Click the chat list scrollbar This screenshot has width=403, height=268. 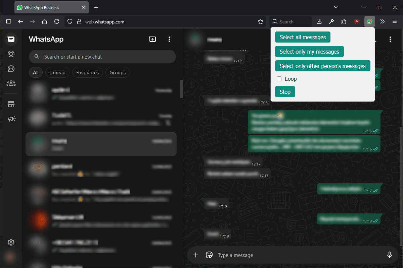[x=181, y=89]
